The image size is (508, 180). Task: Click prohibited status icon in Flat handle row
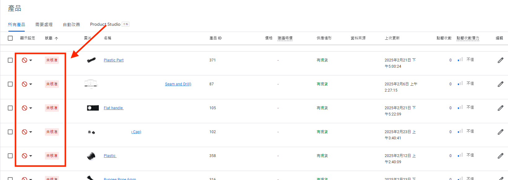pyautogui.click(x=24, y=108)
